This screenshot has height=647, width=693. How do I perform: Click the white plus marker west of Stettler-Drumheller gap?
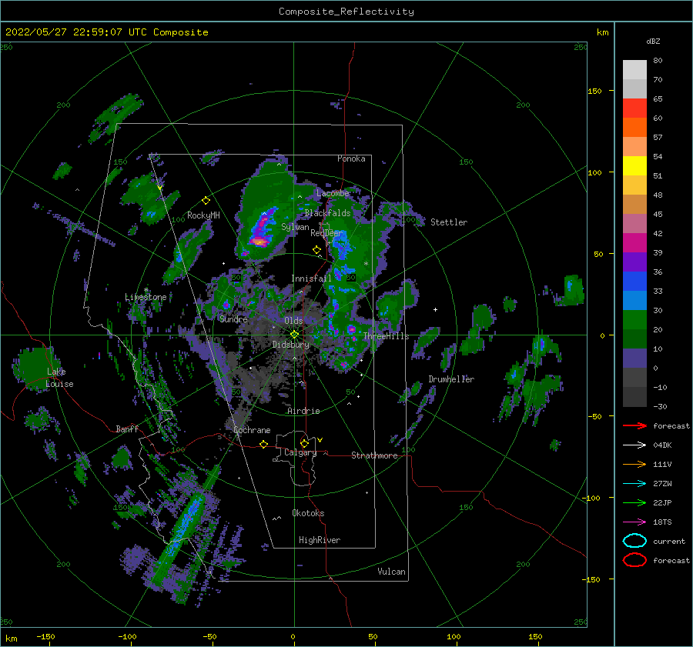[x=435, y=309]
